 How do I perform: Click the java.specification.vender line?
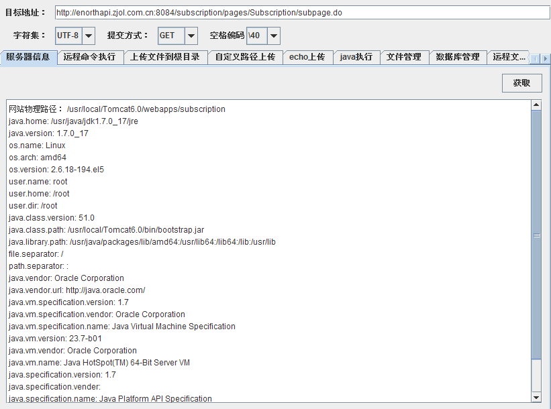pyautogui.click(x=54, y=387)
